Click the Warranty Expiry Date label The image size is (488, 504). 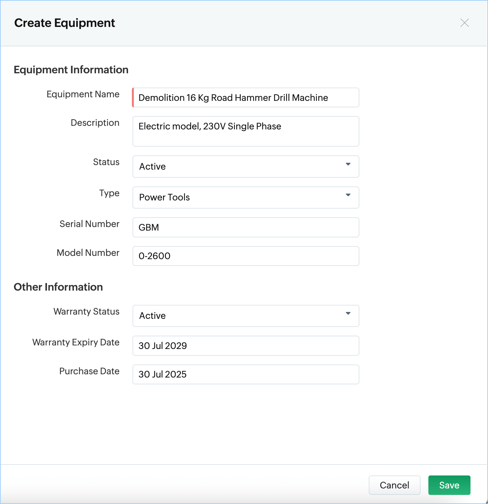coord(76,342)
